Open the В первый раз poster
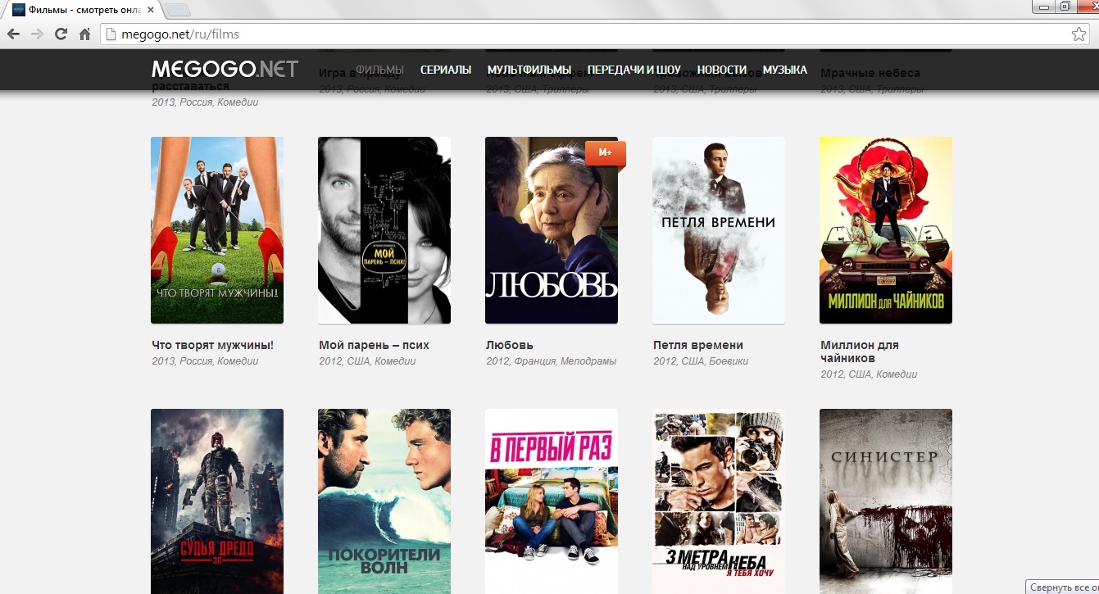Screen dimensions: 1099x594 [552, 501]
